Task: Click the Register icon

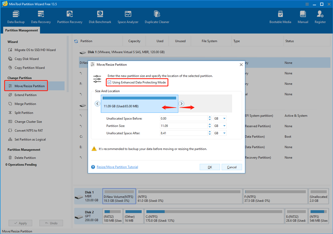Action: [x=320, y=16]
